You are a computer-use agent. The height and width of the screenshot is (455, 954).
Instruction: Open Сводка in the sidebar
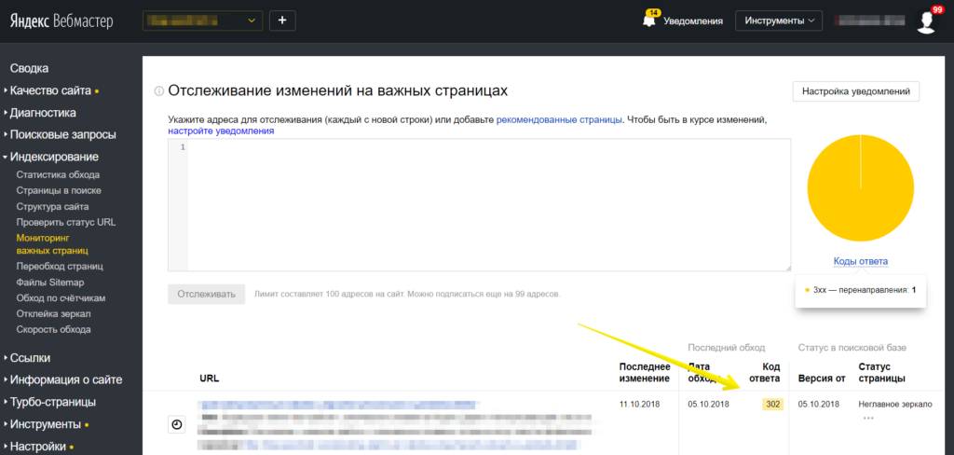click(29, 68)
